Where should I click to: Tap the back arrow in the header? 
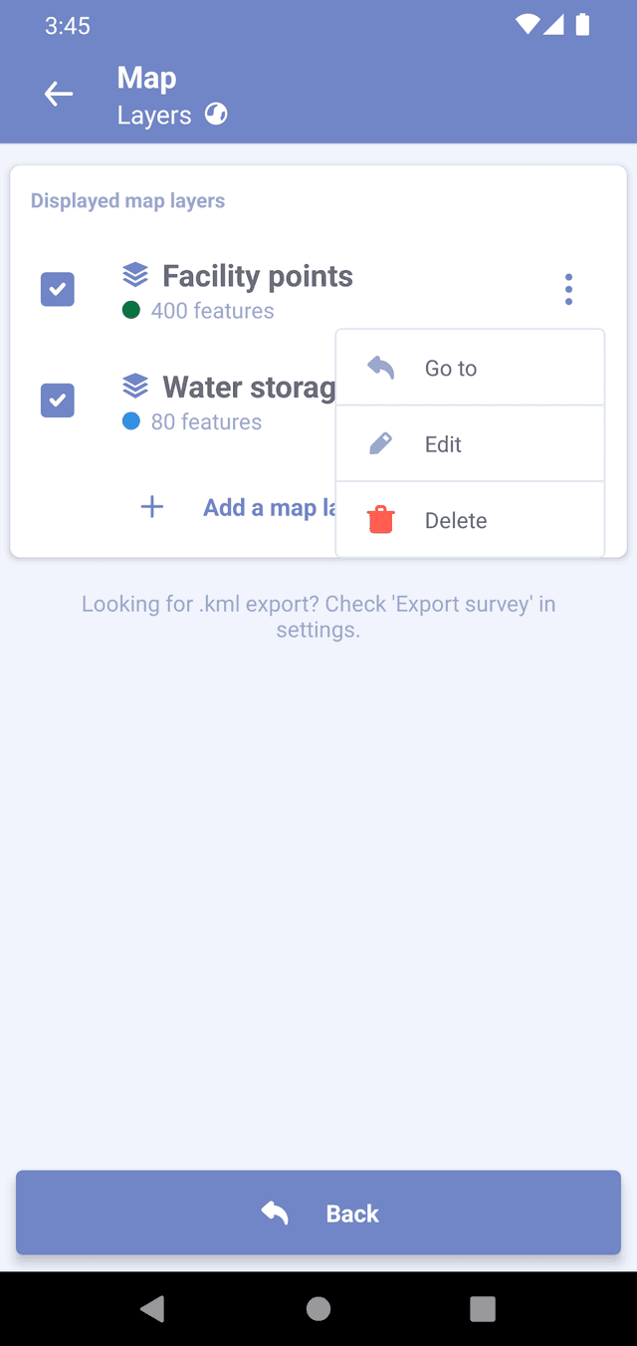click(x=59, y=94)
